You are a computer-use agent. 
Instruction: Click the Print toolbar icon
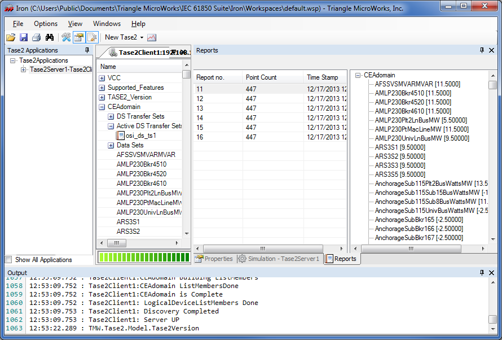36,37
